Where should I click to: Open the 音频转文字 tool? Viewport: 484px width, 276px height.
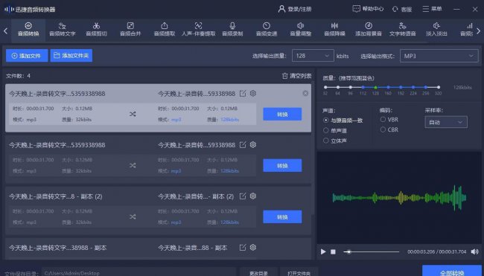[62, 30]
